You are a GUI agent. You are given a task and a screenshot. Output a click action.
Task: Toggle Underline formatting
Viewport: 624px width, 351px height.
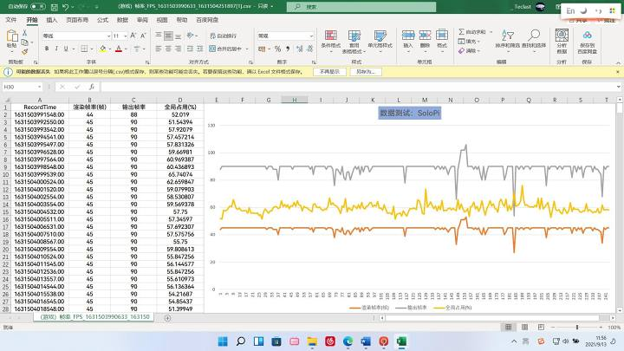[66, 49]
